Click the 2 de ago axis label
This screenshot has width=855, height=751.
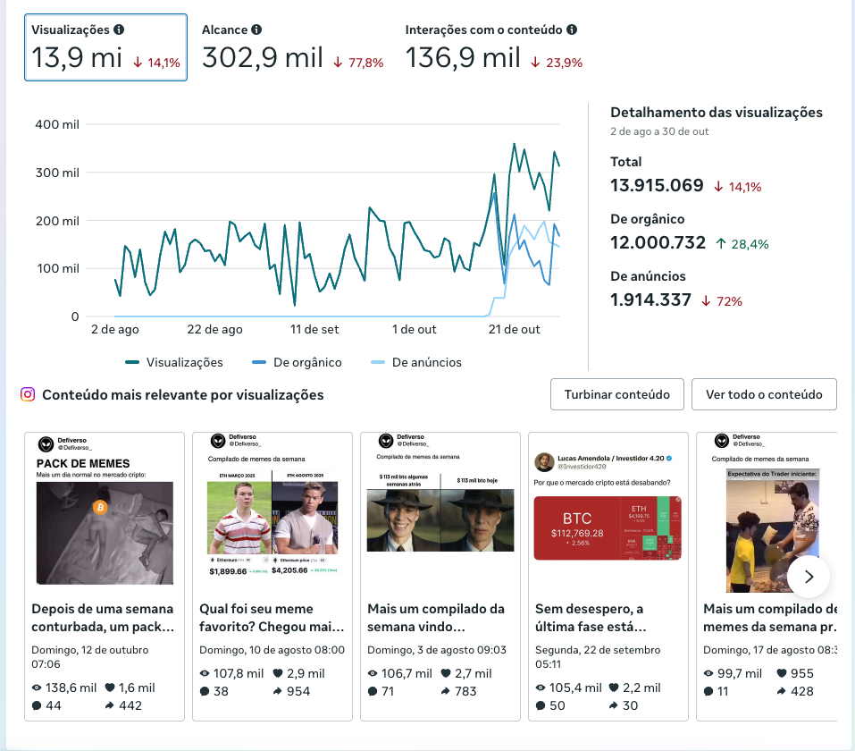115,330
